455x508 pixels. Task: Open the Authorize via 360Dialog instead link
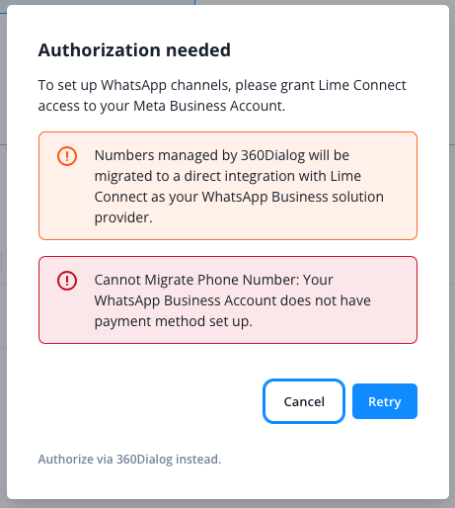pyautogui.click(x=129, y=459)
